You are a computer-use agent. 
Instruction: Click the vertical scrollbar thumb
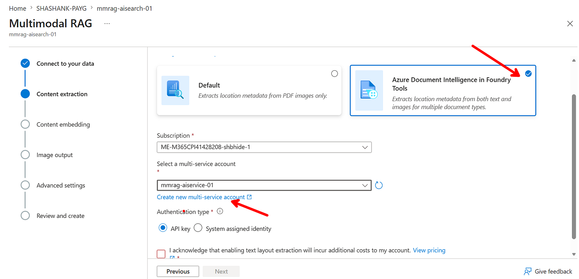point(574,167)
